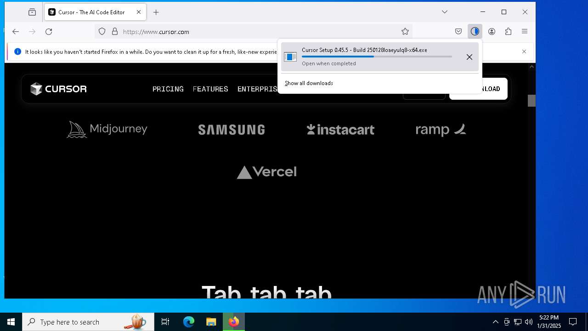Click the white DOWNLOAD button
The image size is (588, 331).
pos(478,89)
